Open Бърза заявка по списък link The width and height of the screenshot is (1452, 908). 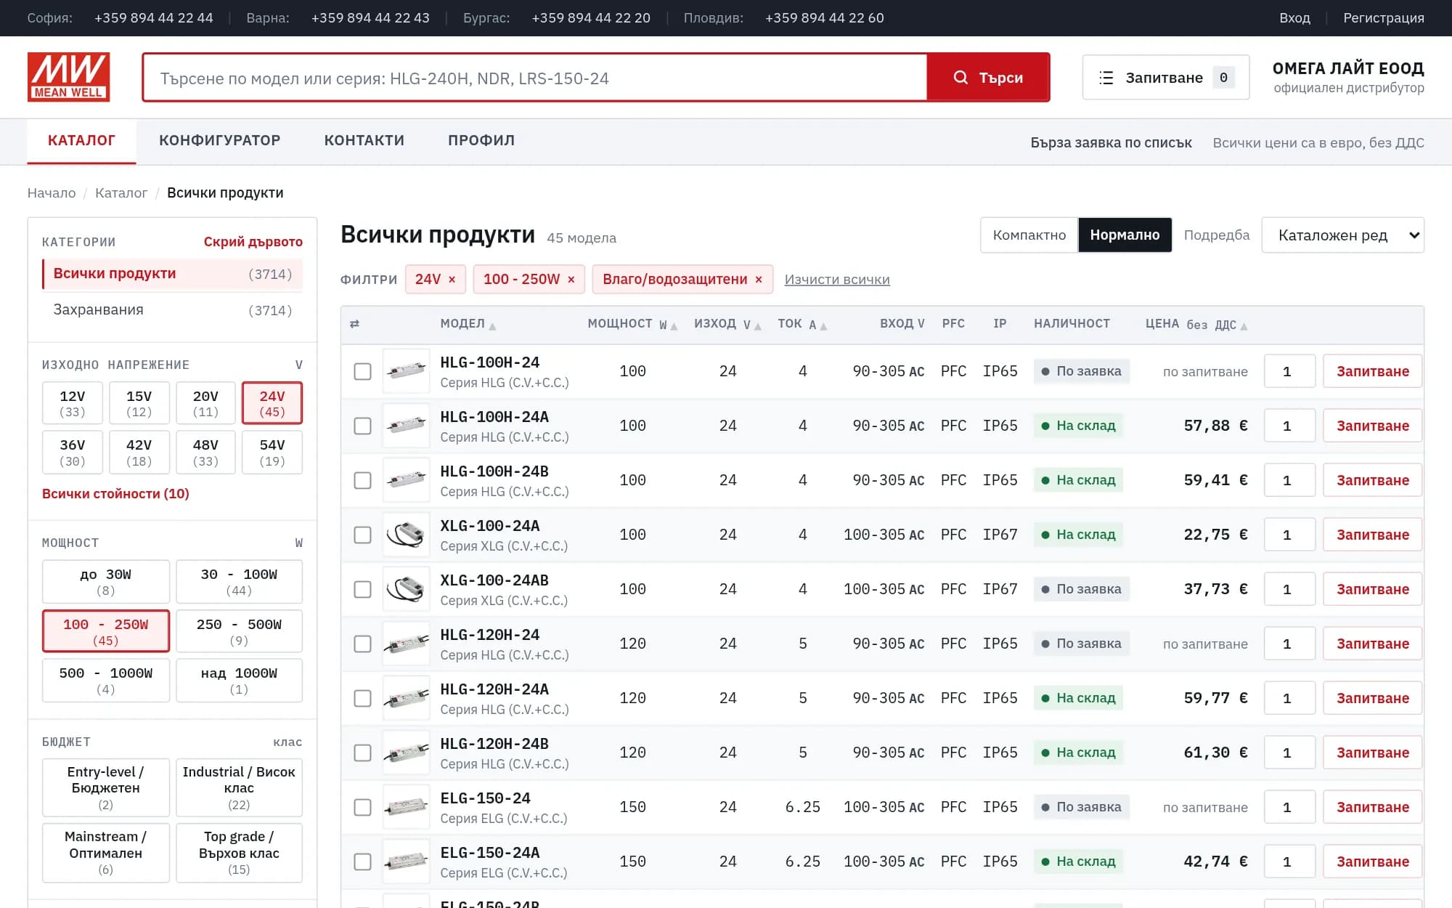[1111, 142]
